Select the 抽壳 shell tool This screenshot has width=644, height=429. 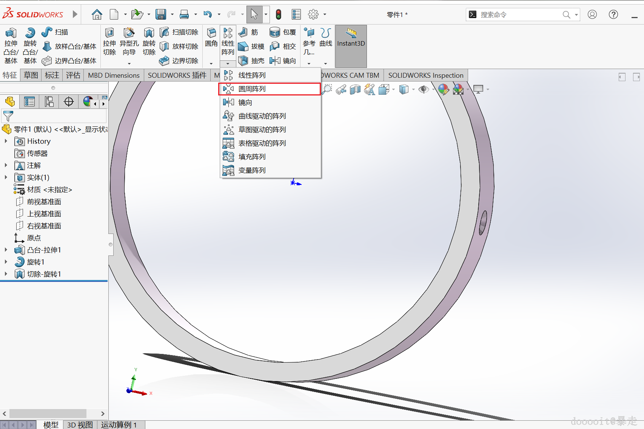pyautogui.click(x=251, y=61)
